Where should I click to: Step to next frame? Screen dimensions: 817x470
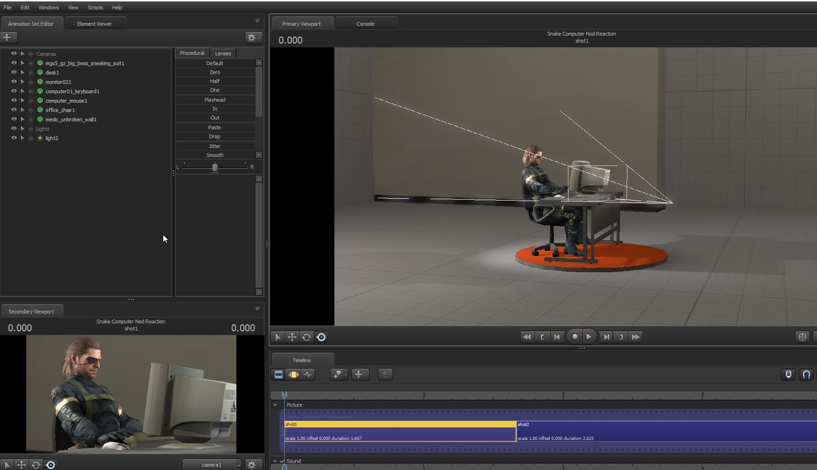(606, 337)
